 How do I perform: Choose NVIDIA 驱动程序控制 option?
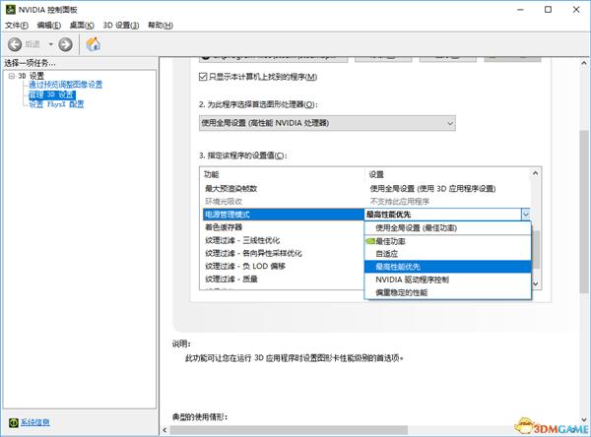point(448,280)
